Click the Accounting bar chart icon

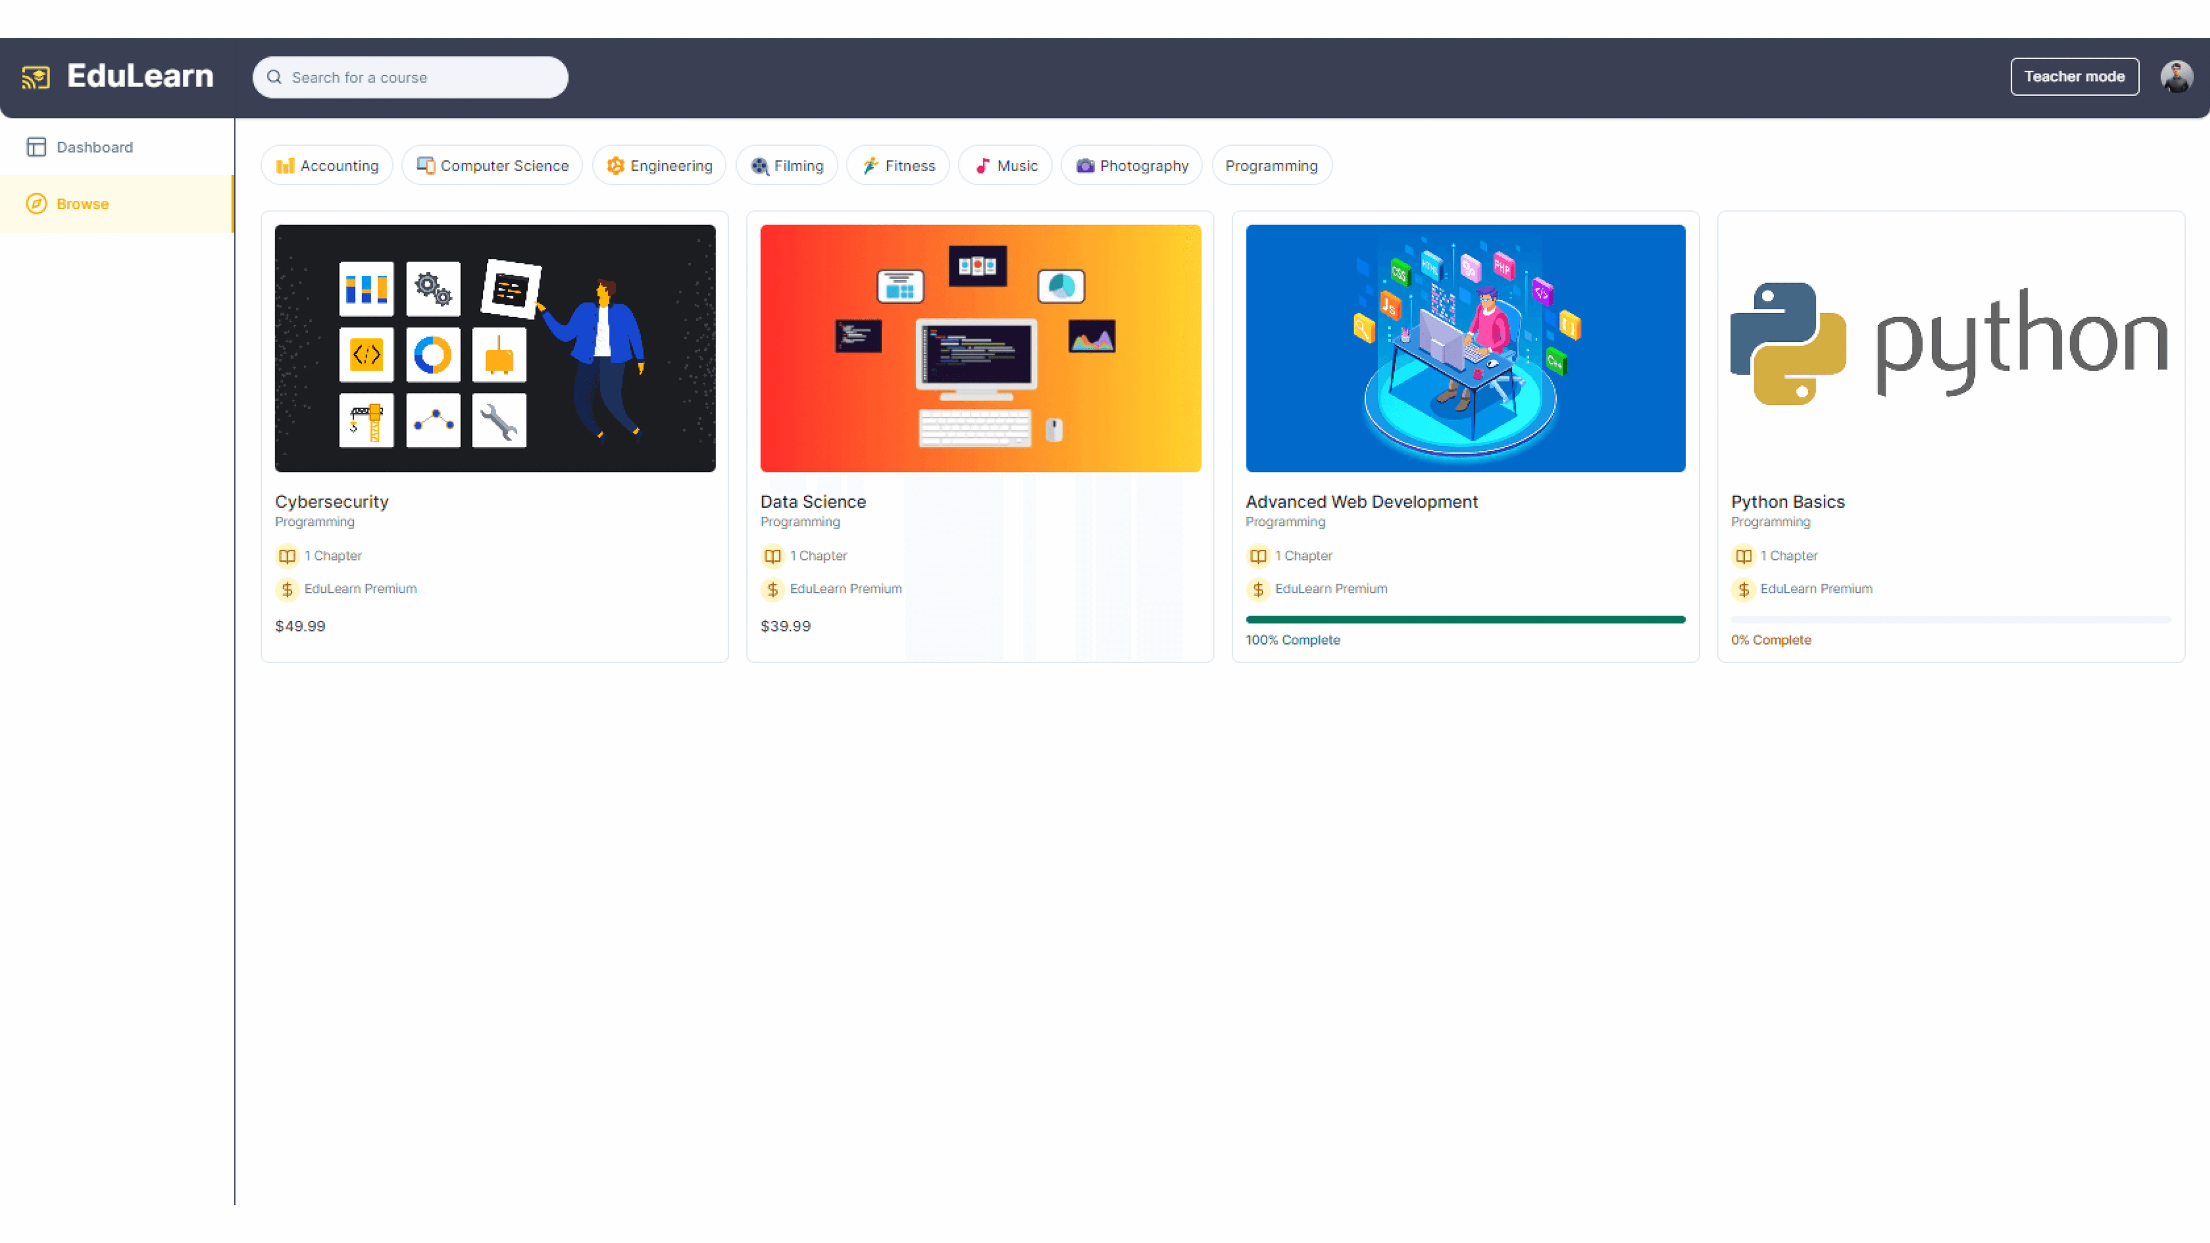point(285,166)
